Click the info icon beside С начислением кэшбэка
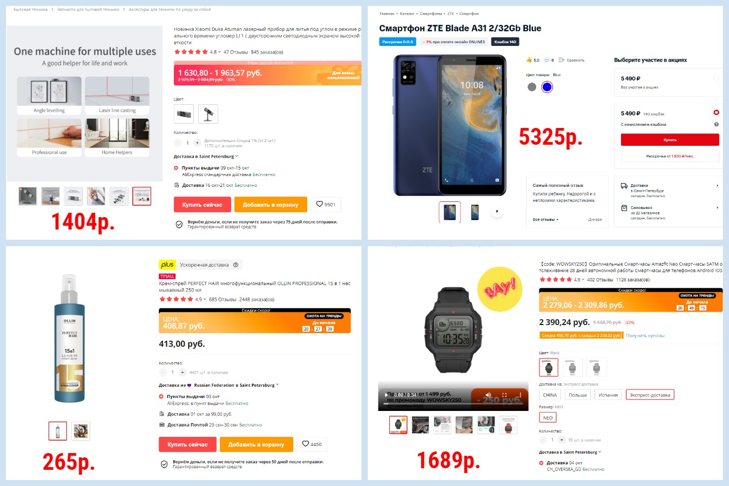Viewport: 729px width, 486px height. tap(716, 124)
